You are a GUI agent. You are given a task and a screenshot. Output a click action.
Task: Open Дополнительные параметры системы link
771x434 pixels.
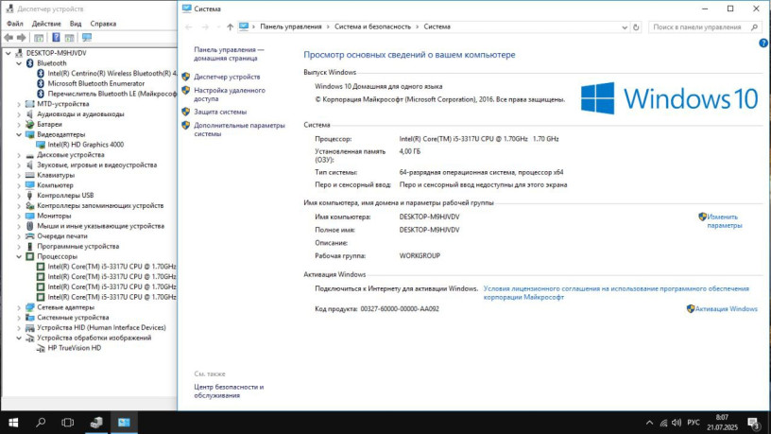[x=239, y=130]
